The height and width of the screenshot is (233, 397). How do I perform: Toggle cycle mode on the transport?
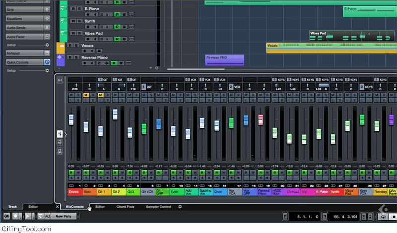point(383,217)
